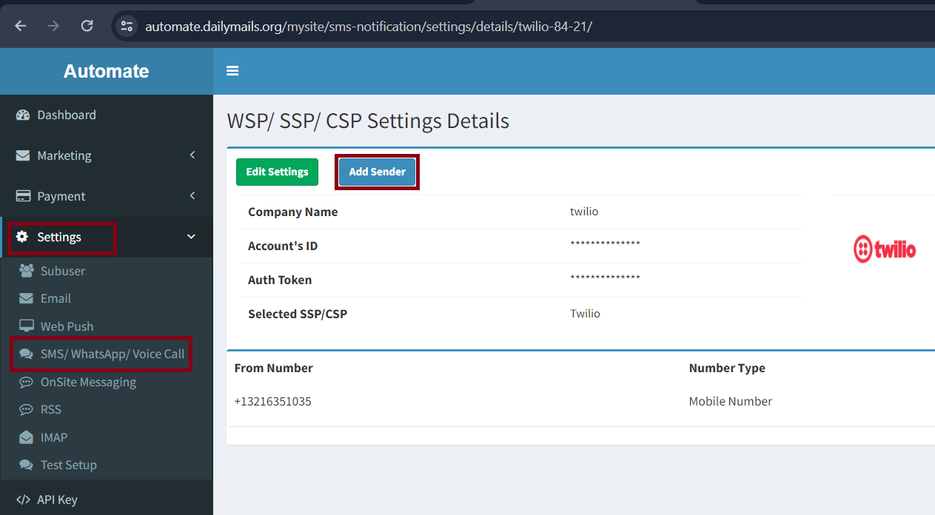The width and height of the screenshot is (935, 515).
Task: Click the API Key code icon
Action: [23, 499]
